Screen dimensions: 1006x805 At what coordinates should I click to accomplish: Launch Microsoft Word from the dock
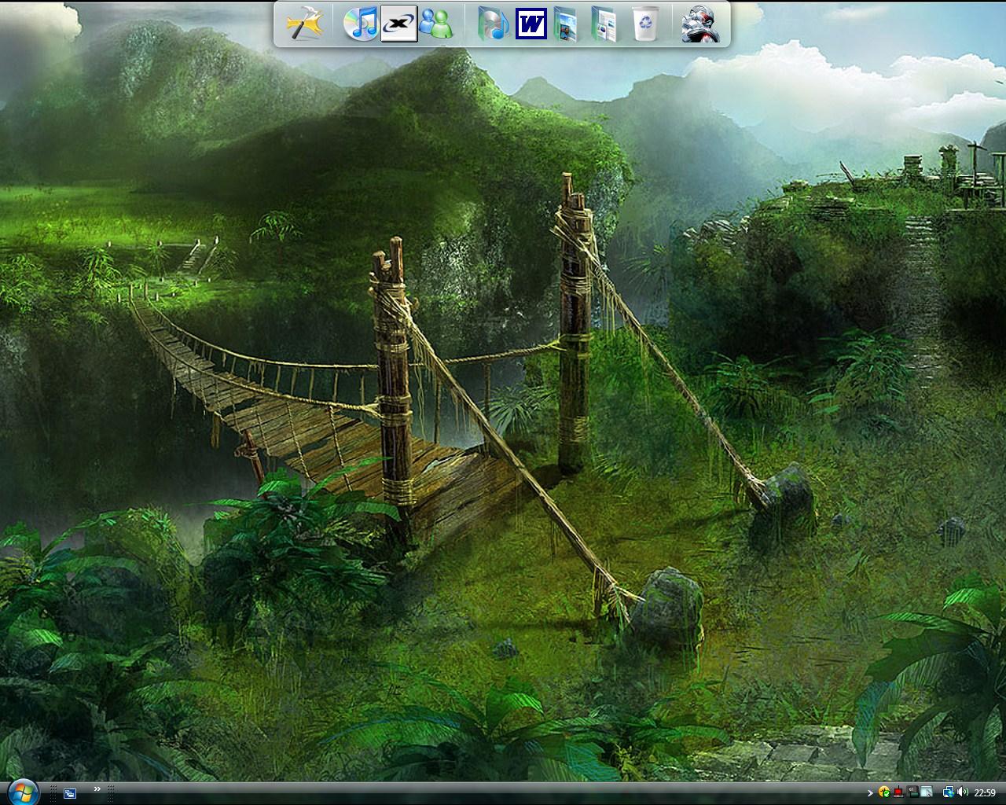click(531, 24)
